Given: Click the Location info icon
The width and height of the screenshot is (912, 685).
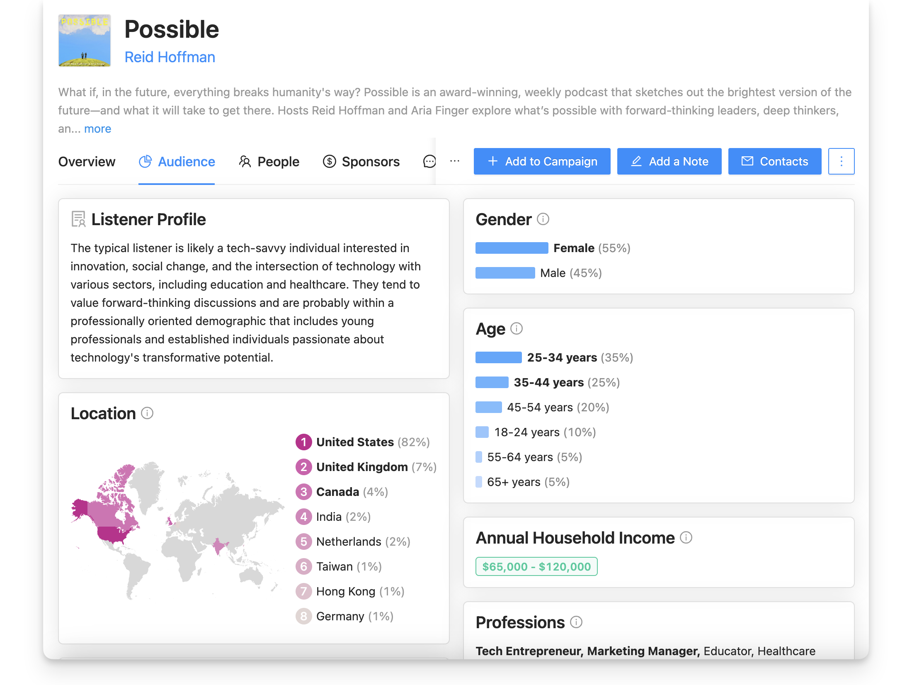Looking at the screenshot, I should pyautogui.click(x=147, y=413).
